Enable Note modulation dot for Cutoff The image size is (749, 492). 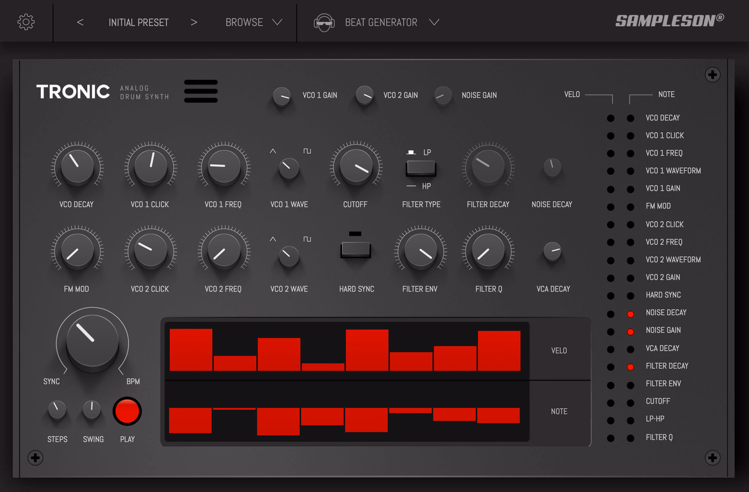tap(630, 403)
